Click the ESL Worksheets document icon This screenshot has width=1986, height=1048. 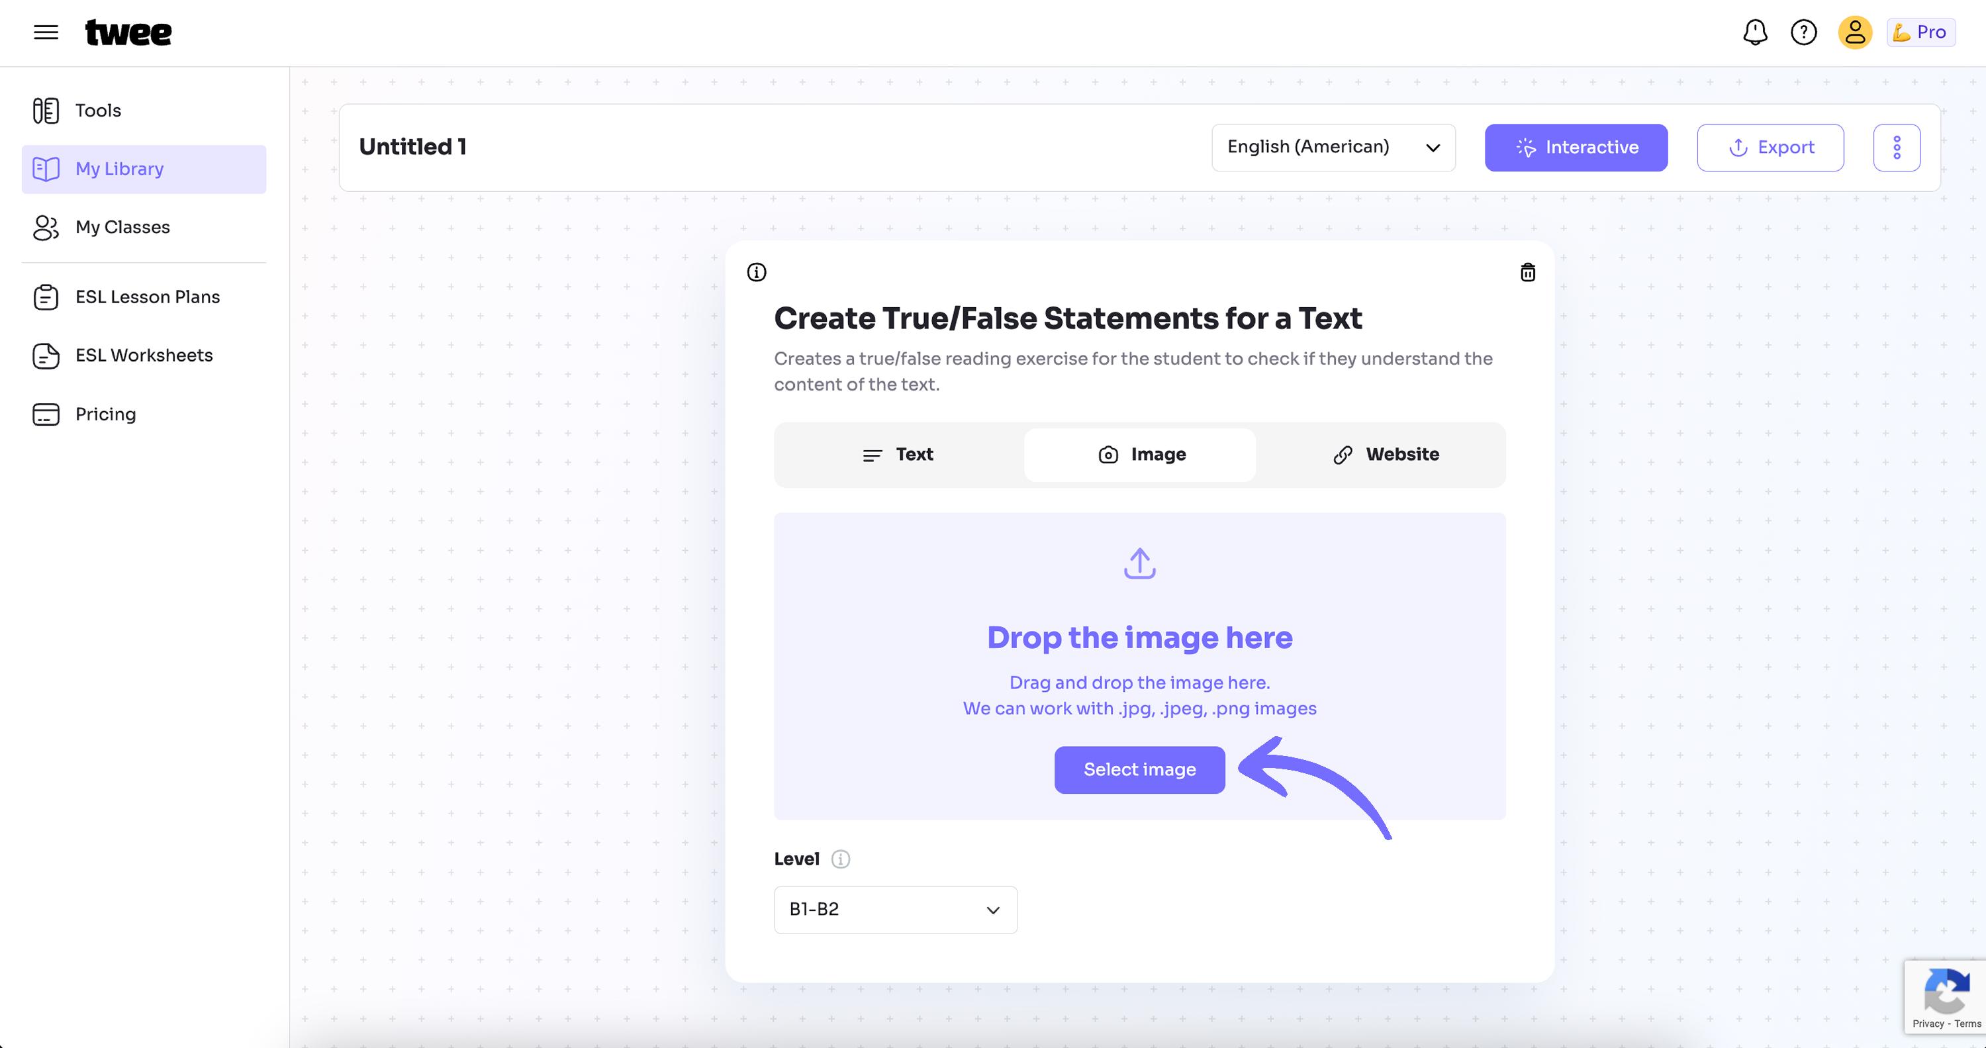pos(46,356)
